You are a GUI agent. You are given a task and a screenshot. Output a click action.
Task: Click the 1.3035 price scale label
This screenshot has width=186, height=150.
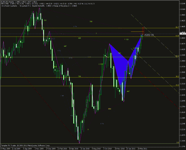tap(183, 95)
